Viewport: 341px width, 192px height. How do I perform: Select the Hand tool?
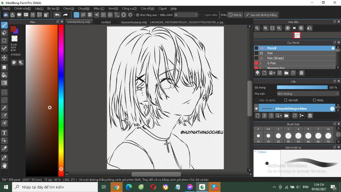tap(4, 166)
